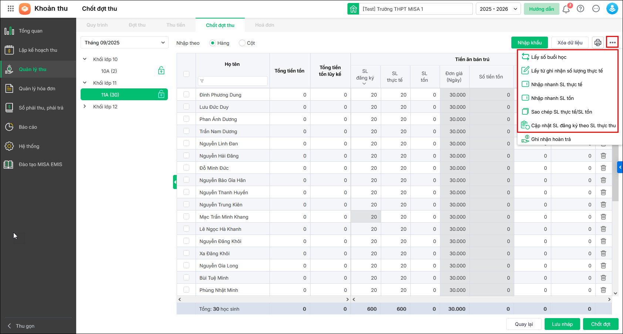Screen dimensions: 623x334
Task: Click the help question mark icon
Action: pos(580,9)
